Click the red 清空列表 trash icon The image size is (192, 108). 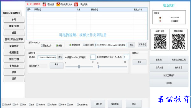coord(76,4)
